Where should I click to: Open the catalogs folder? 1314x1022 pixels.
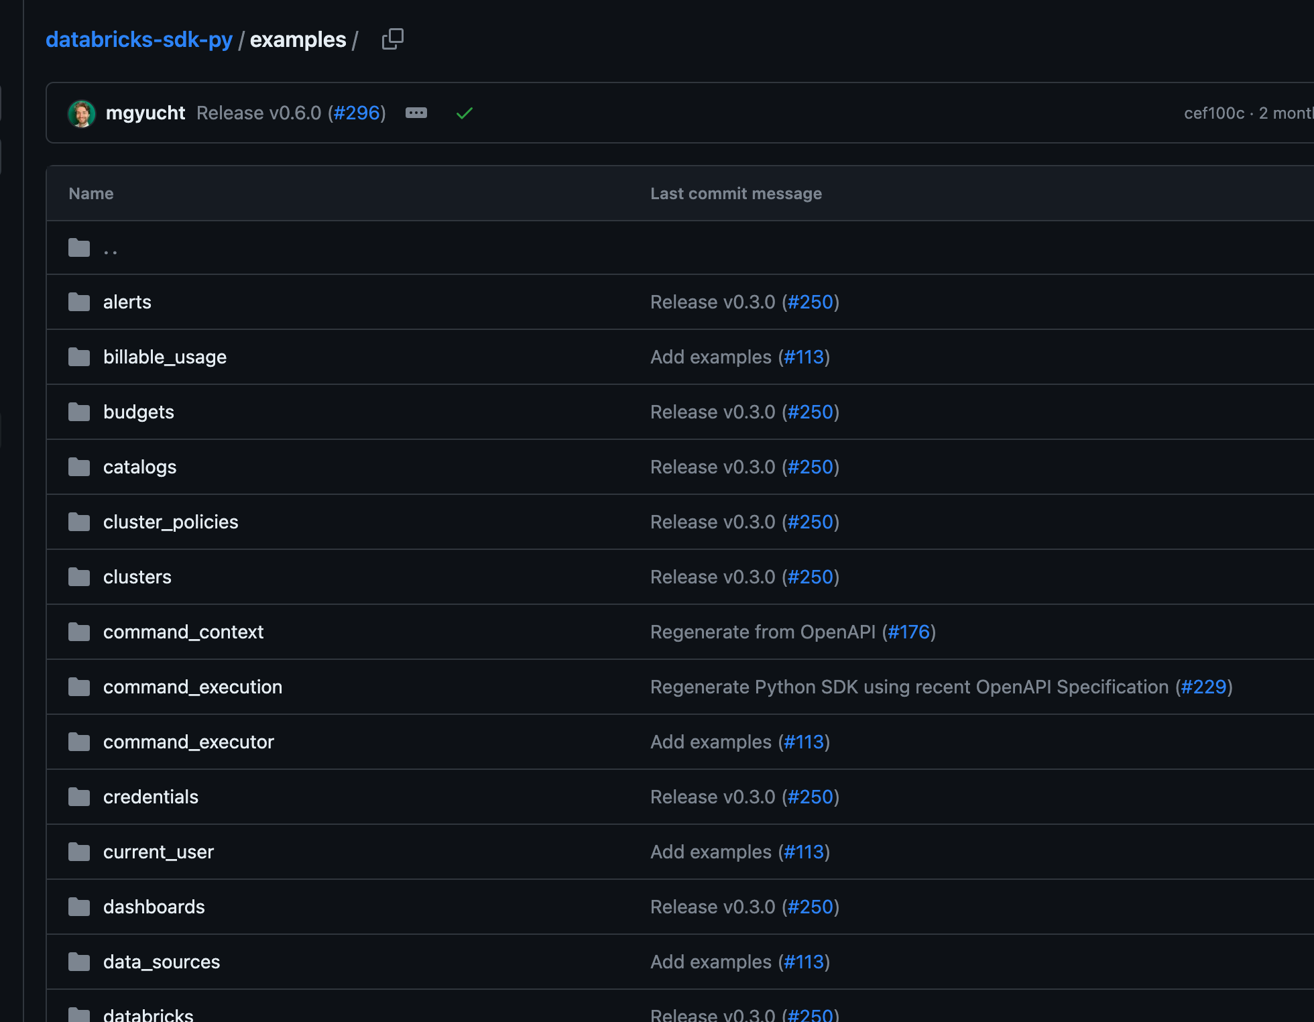click(x=139, y=467)
